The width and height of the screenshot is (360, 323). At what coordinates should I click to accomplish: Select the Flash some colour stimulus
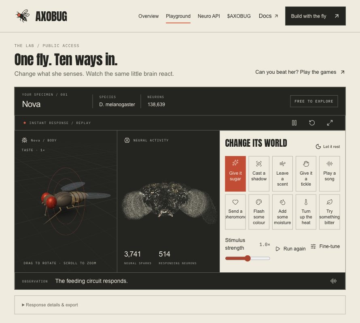(259, 212)
